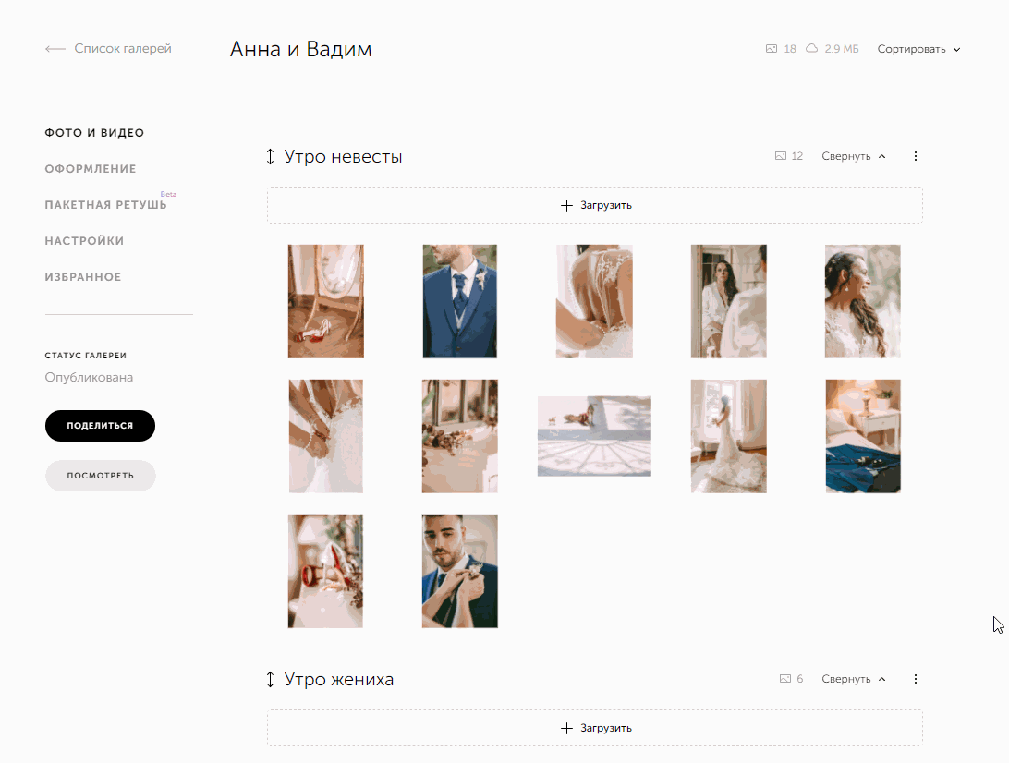Click the back arrow to gallery list

tap(55, 49)
